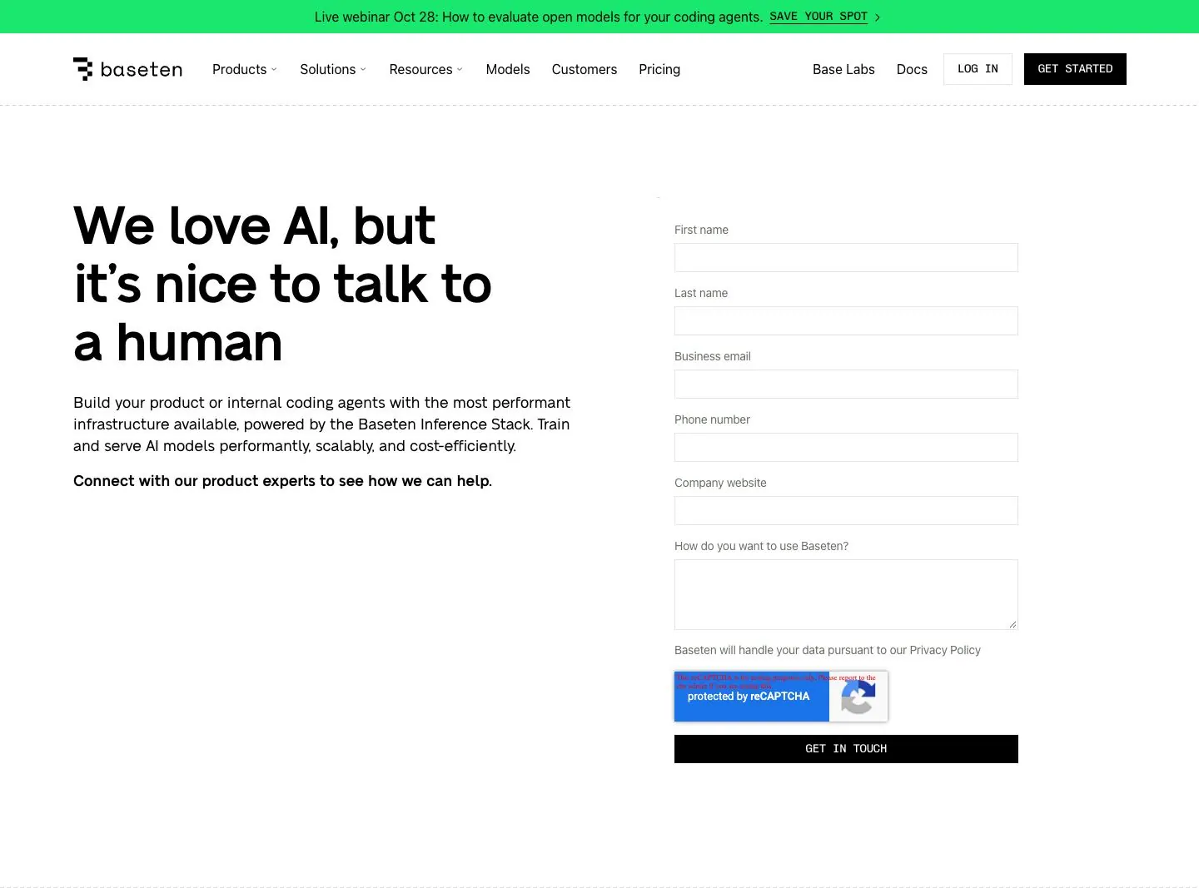Focus the Last name field
The image size is (1199, 888).
[846, 320]
